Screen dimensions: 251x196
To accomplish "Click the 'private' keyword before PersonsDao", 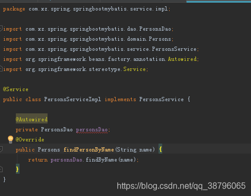I will pos(27,130).
